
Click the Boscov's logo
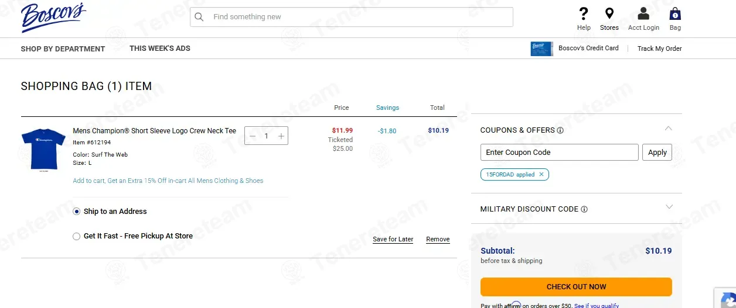point(53,17)
